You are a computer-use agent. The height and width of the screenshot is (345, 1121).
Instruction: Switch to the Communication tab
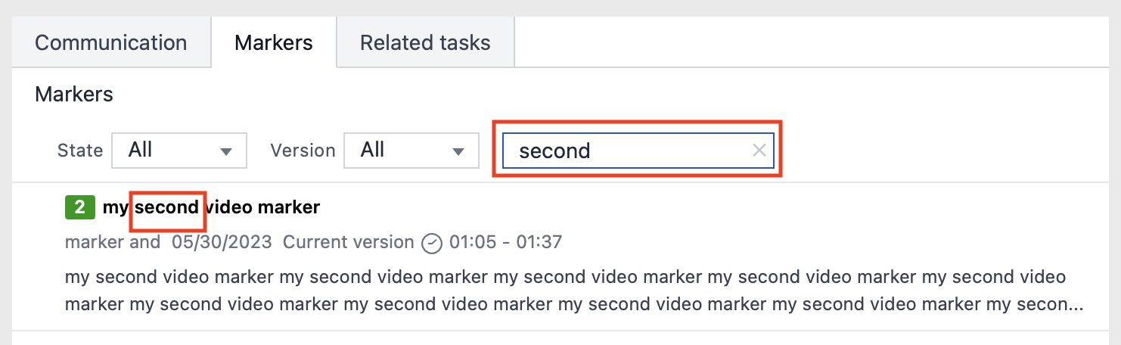point(111,42)
